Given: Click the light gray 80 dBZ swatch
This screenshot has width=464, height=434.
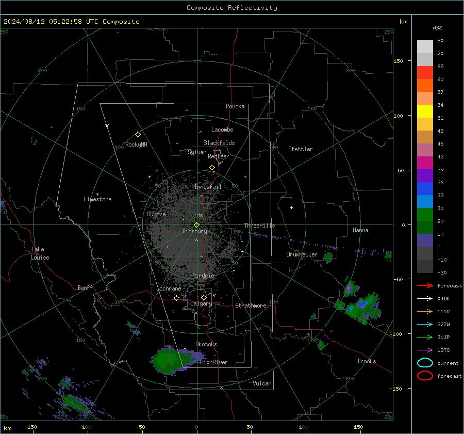Looking at the screenshot, I should (425, 46).
